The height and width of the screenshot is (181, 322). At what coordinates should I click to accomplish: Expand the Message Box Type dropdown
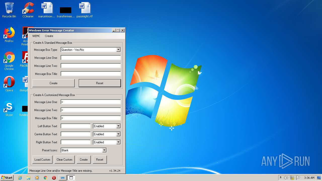point(118,50)
